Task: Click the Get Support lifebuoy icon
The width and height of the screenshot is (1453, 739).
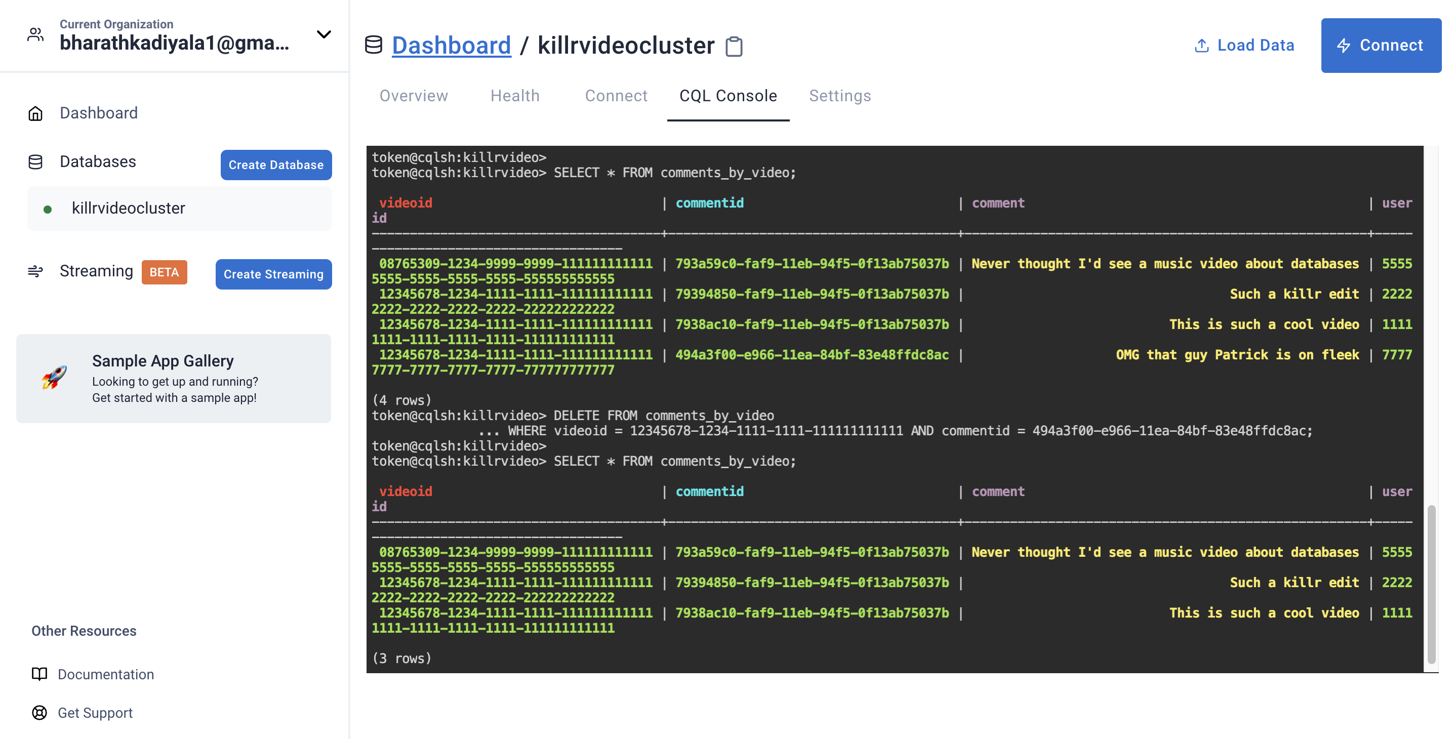Action: pyautogui.click(x=39, y=713)
